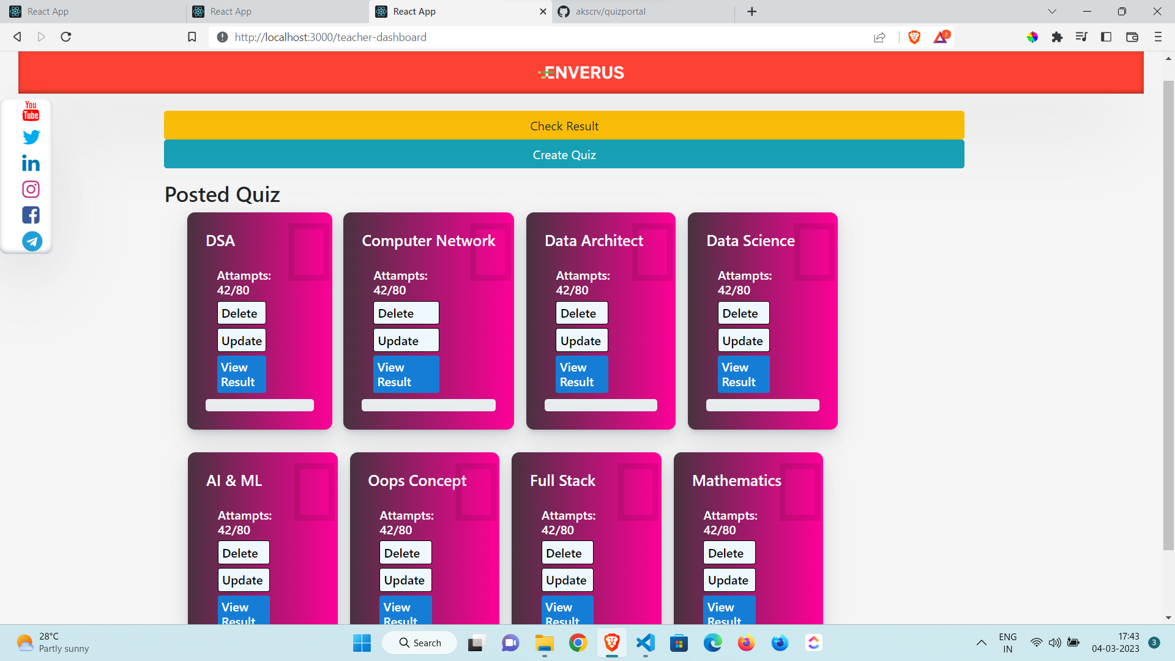Update the Full Stack quiz
Image resolution: width=1175 pixels, height=661 pixels.
click(567, 580)
